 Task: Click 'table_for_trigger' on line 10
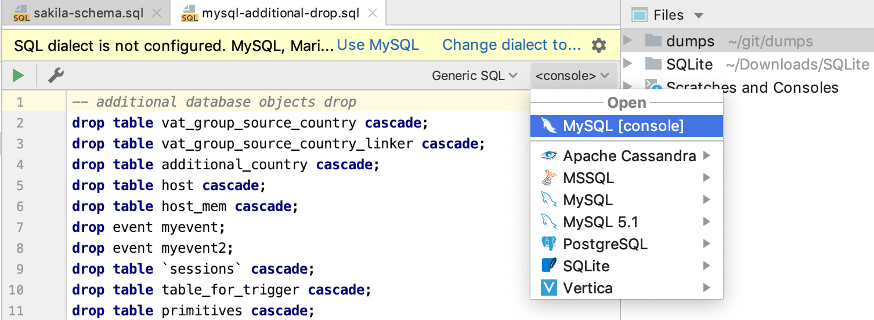[230, 290]
